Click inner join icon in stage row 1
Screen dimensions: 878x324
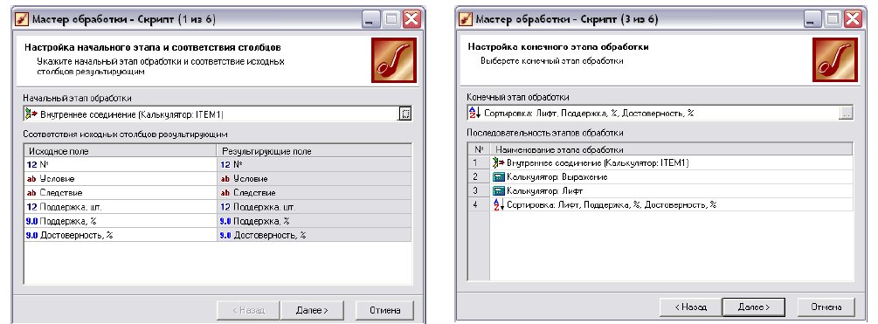[498, 162]
